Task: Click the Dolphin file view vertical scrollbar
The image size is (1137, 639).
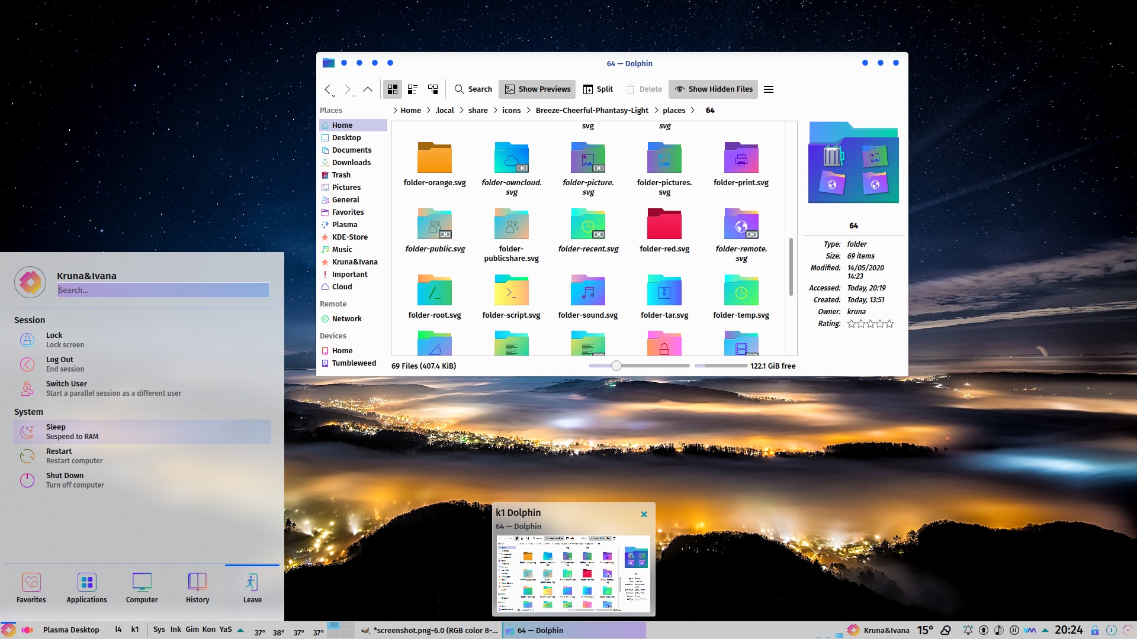Action: [791, 266]
